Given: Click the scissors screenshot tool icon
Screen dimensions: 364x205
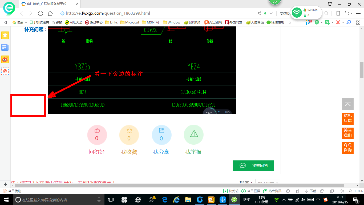Looking at the screenshot, I should (338, 22).
